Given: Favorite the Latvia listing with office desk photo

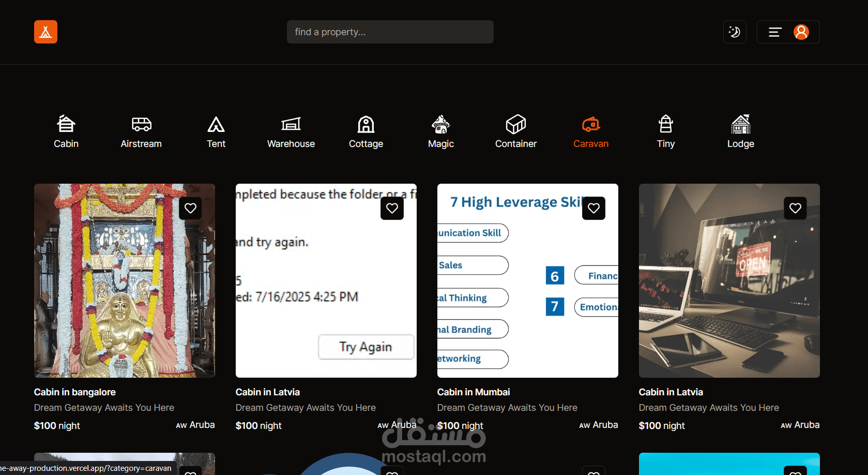Looking at the screenshot, I should [x=795, y=208].
